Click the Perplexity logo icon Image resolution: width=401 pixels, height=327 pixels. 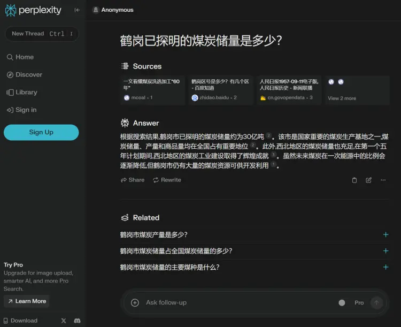coord(11,10)
